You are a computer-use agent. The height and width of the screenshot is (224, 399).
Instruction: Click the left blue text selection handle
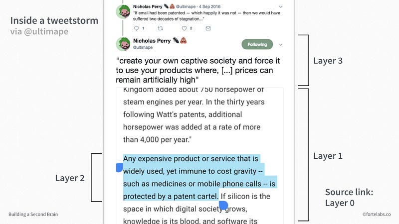(119, 167)
